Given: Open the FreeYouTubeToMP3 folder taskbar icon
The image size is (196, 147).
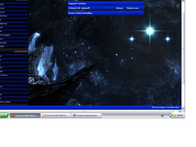Looking at the screenshot, I should coord(43,115).
